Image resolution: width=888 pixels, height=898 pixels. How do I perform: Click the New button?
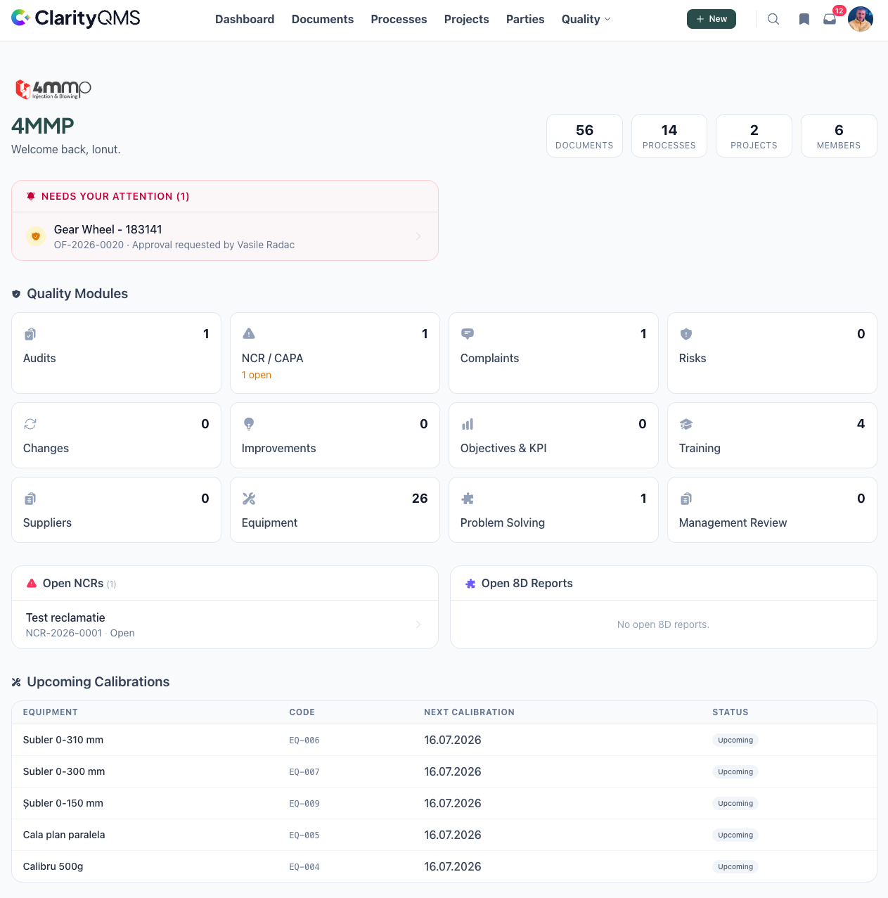click(712, 19)
